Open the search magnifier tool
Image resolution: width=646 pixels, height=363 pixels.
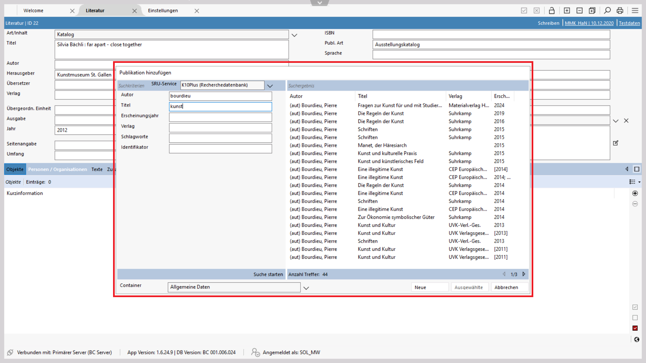pyautogui.click(x=607, y=11)
